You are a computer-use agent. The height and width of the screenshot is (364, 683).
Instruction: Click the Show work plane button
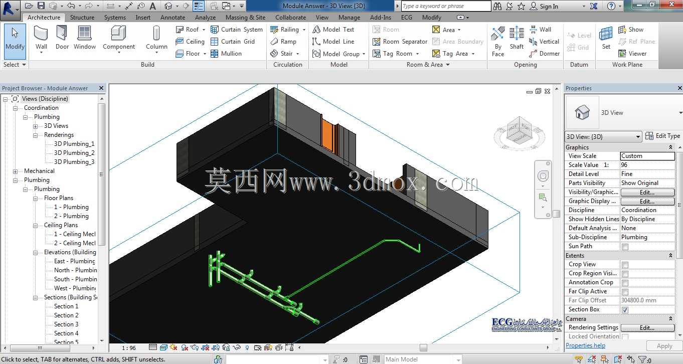pos(631,30)
